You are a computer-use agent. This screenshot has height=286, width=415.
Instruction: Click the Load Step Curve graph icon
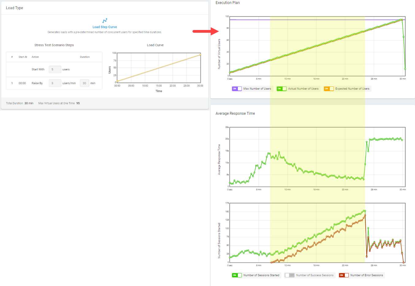105,21
